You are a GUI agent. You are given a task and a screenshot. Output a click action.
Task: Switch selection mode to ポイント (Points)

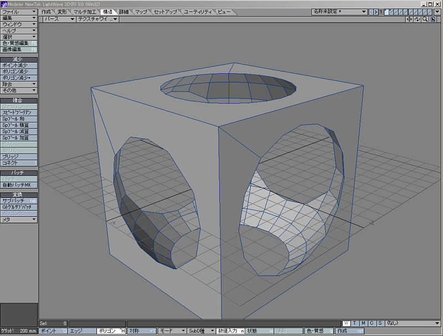(x=53, y=331)
